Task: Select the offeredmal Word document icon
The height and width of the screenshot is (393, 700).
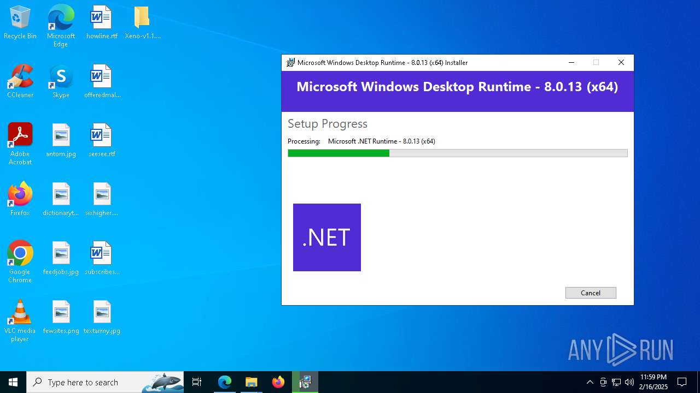Action: [x=102, y=81]
